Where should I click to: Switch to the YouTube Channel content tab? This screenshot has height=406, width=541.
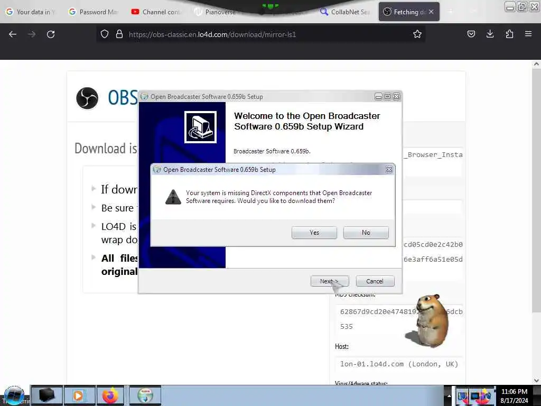(156, 12)
